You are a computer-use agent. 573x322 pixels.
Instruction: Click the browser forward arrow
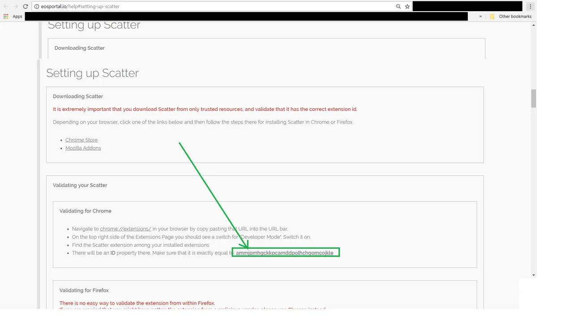click(x=16, y=6)
